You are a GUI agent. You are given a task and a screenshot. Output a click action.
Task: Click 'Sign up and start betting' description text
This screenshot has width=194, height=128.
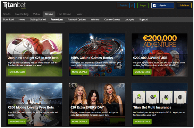(32, 64)
